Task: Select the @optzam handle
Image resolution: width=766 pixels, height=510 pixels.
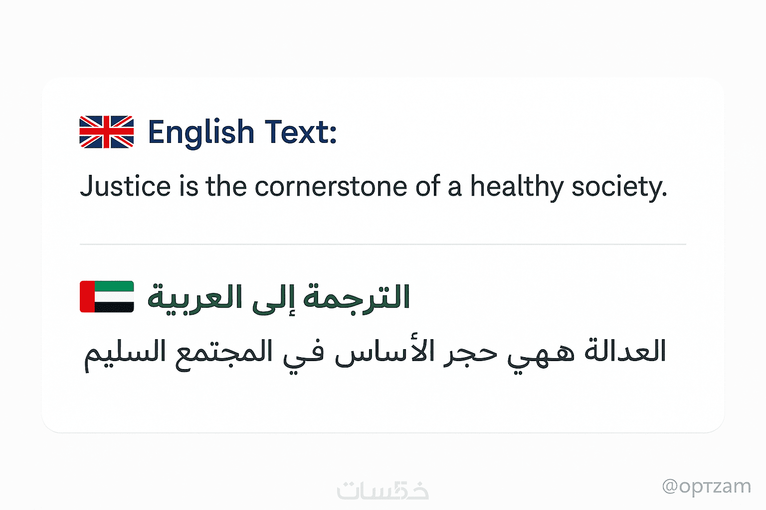Action: [706, 486]
